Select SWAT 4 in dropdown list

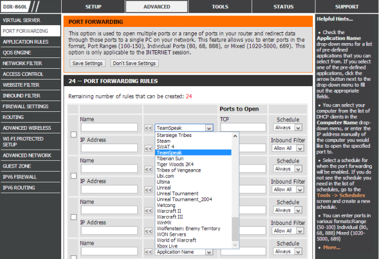click(x=193, y=147)
